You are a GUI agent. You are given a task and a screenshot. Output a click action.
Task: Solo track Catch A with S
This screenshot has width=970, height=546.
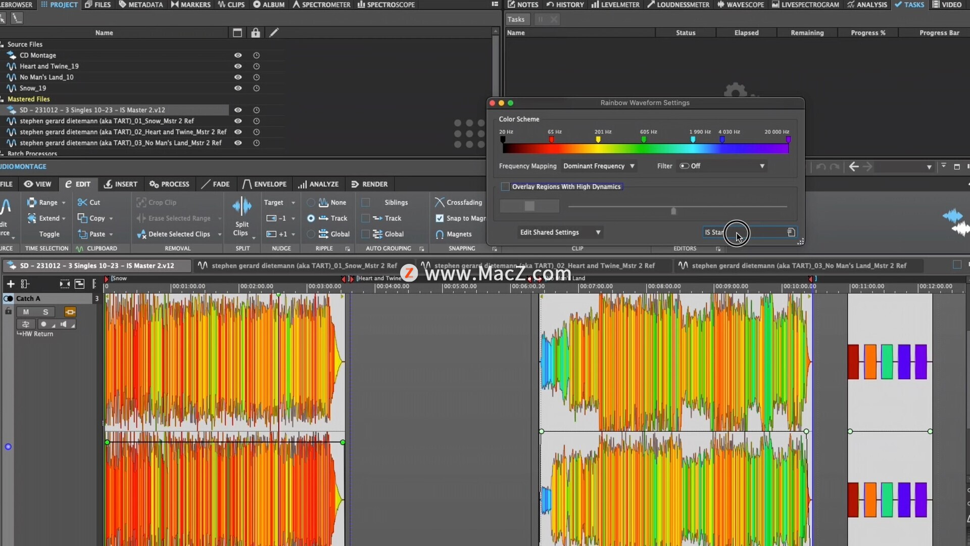(x=45, y=312)
